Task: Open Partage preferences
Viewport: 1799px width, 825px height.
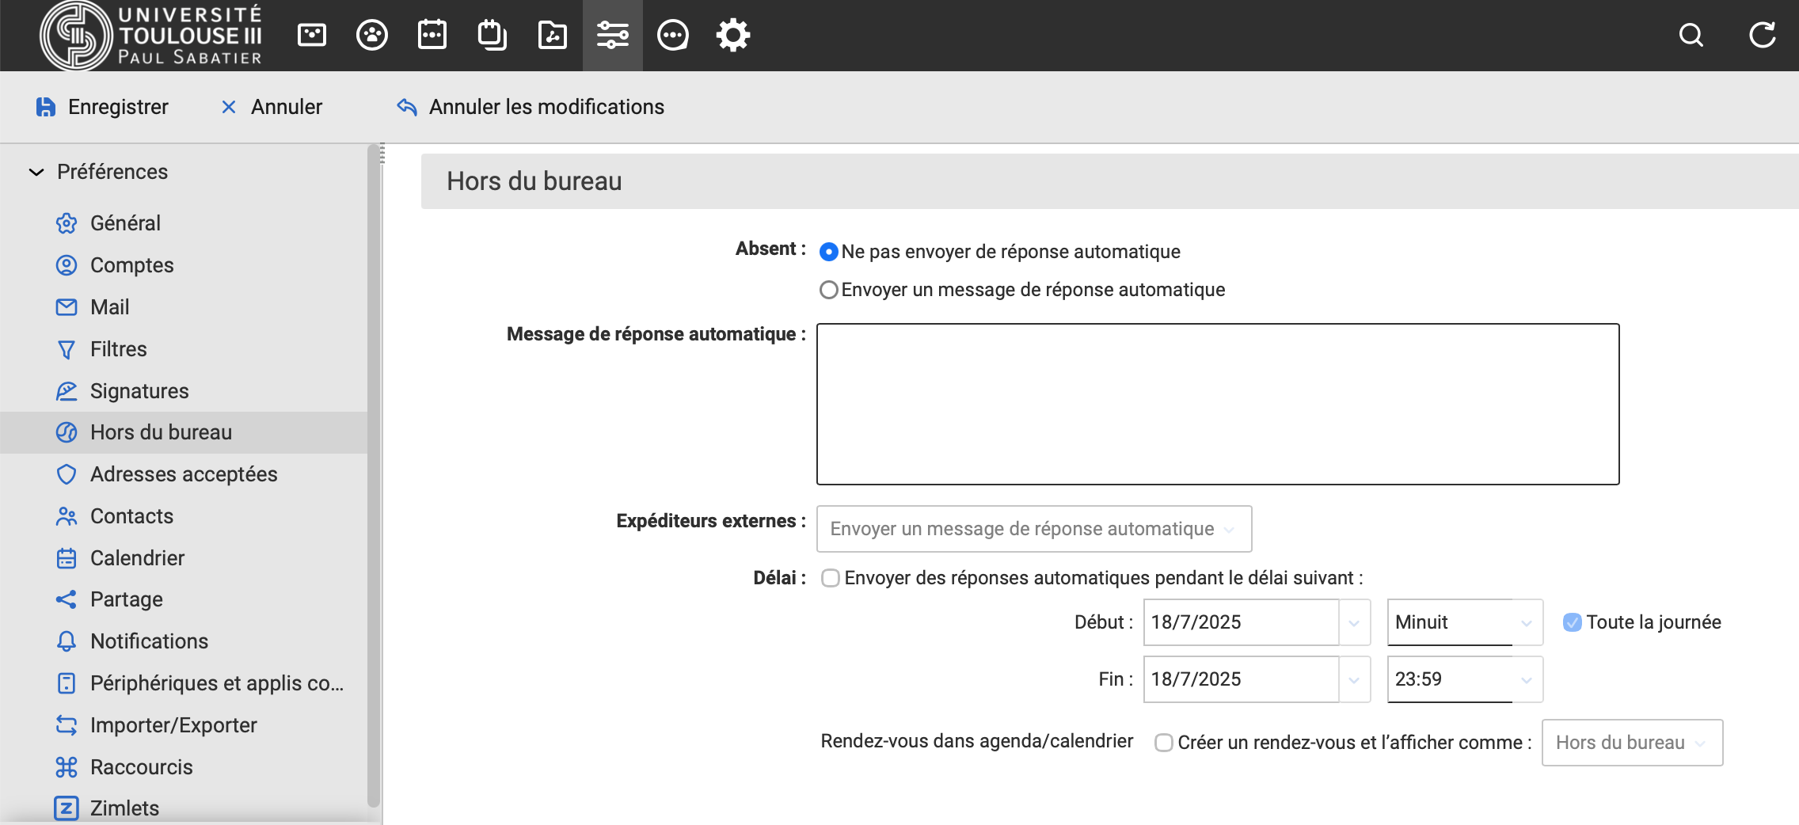Action: pos(184,599)
